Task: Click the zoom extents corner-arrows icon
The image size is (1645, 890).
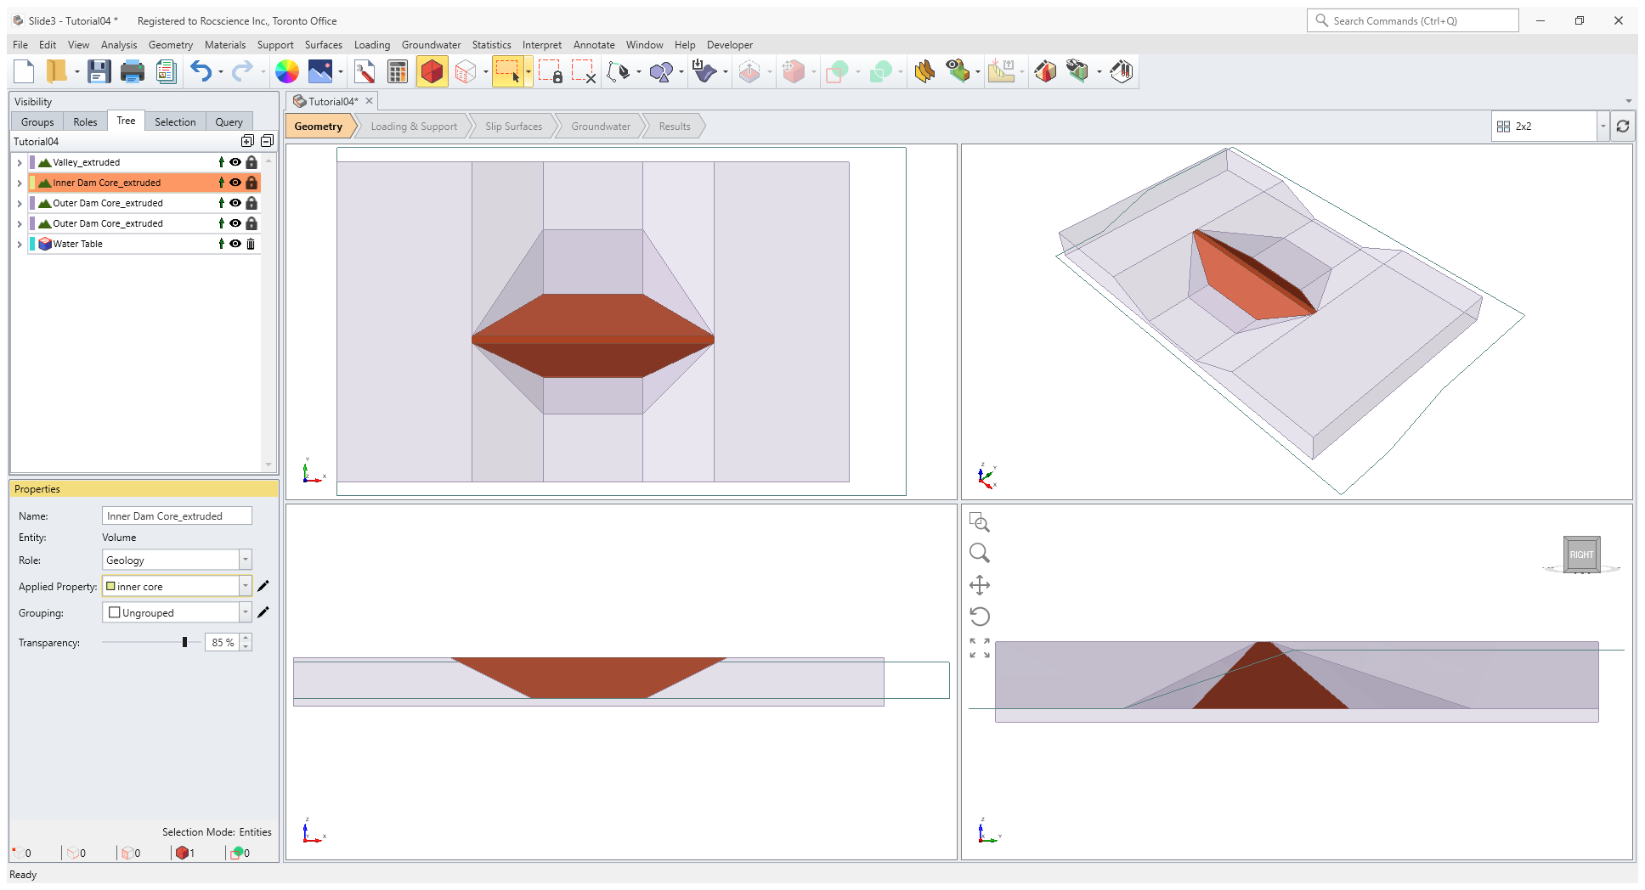Action: click(x=980, y=648)
